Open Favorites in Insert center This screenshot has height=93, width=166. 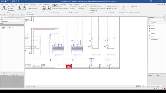coord(151,28)
